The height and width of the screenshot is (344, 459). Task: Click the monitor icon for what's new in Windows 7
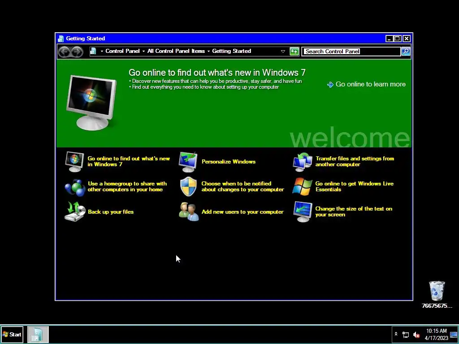pyautogui.click(x=74, y=161)
